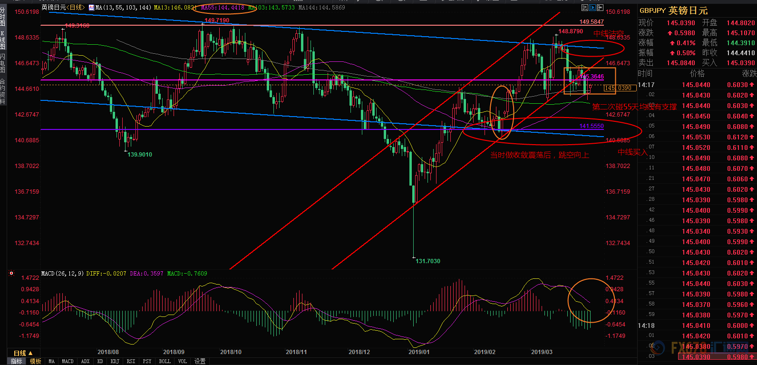Select the KD indicator tab
The width and height of the screenshot is (757, 365).
pos(100,361)
